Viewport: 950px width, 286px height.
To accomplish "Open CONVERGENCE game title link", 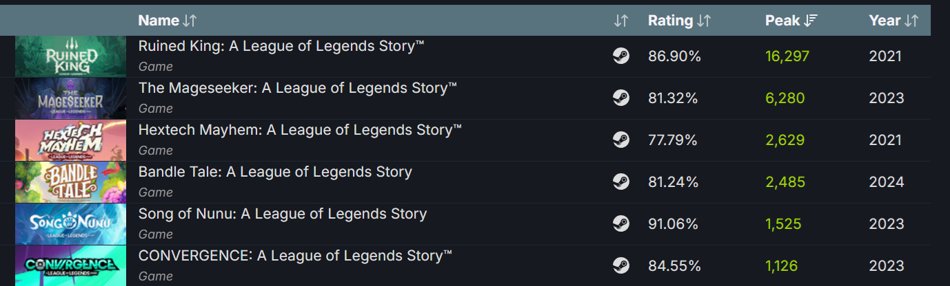I will 295,256.
